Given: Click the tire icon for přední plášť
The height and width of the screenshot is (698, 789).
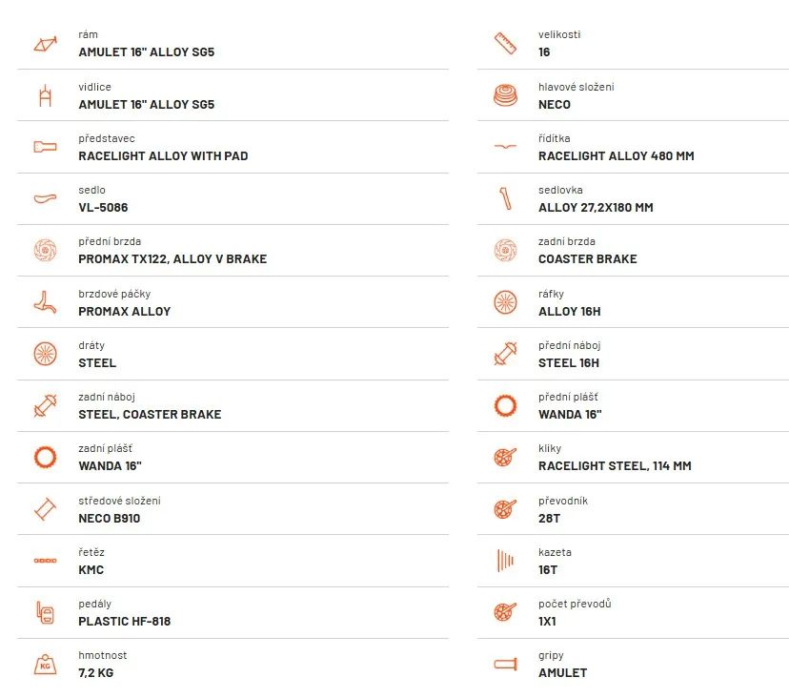Looking at the screenshot, I should tap(505, 405).
